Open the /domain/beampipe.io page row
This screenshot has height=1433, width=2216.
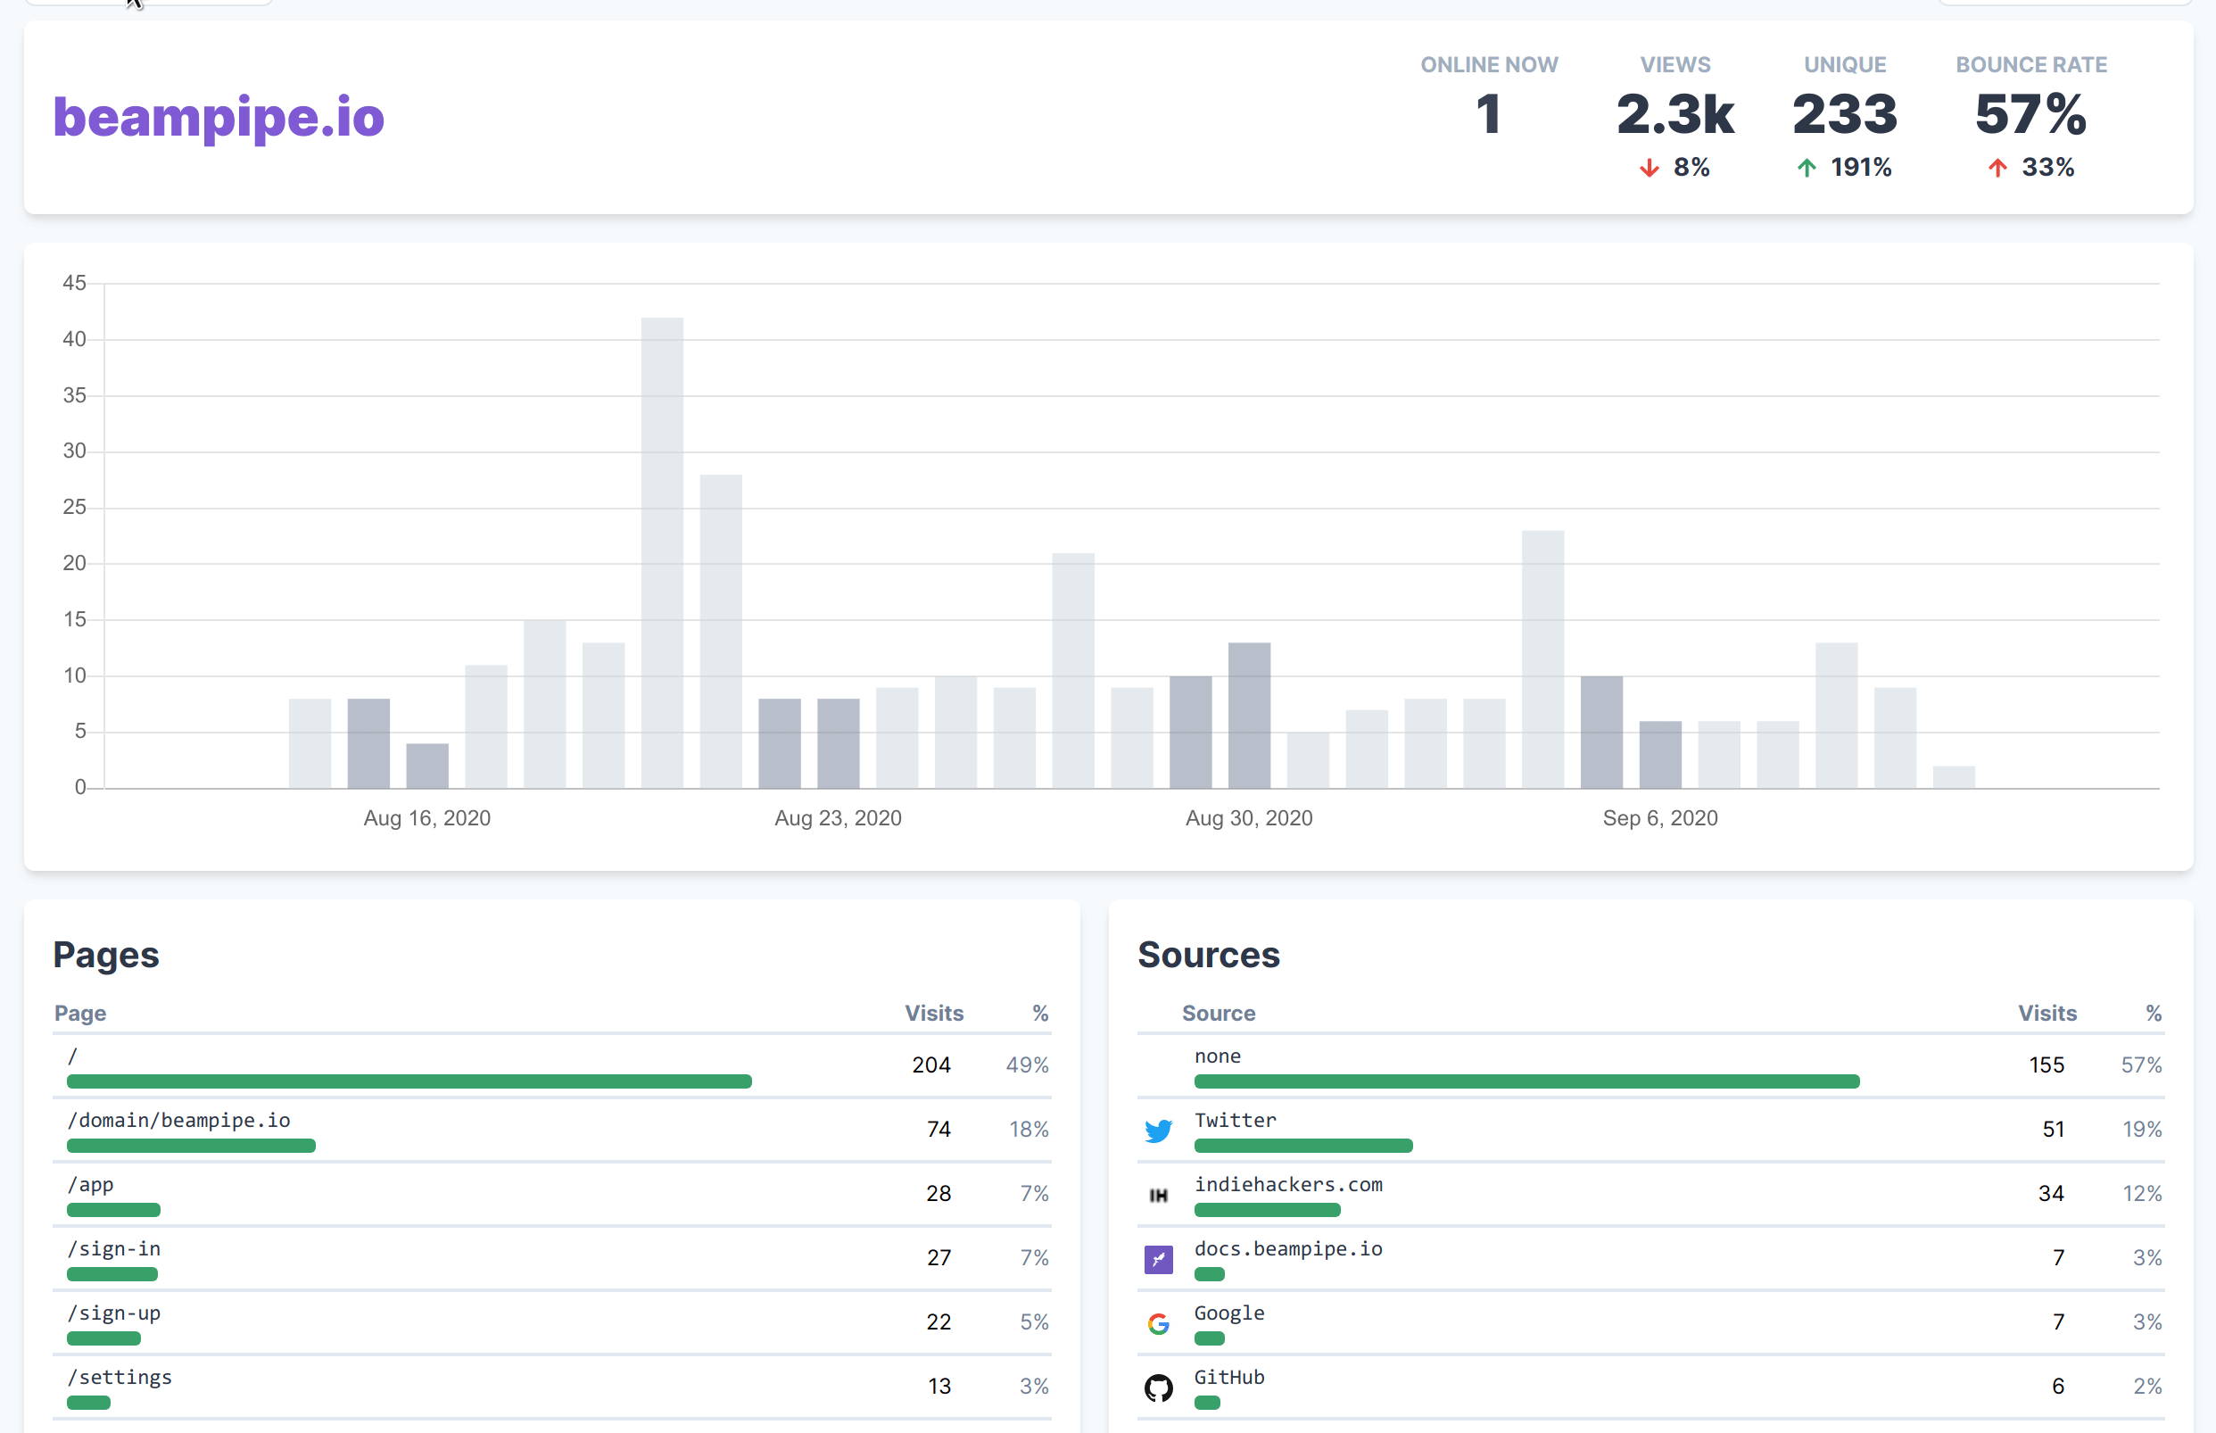(x=178, y=1121)
